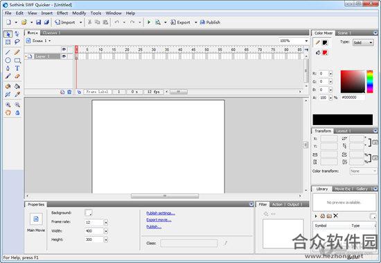Select the Hand pan tool

pos(8,113)
